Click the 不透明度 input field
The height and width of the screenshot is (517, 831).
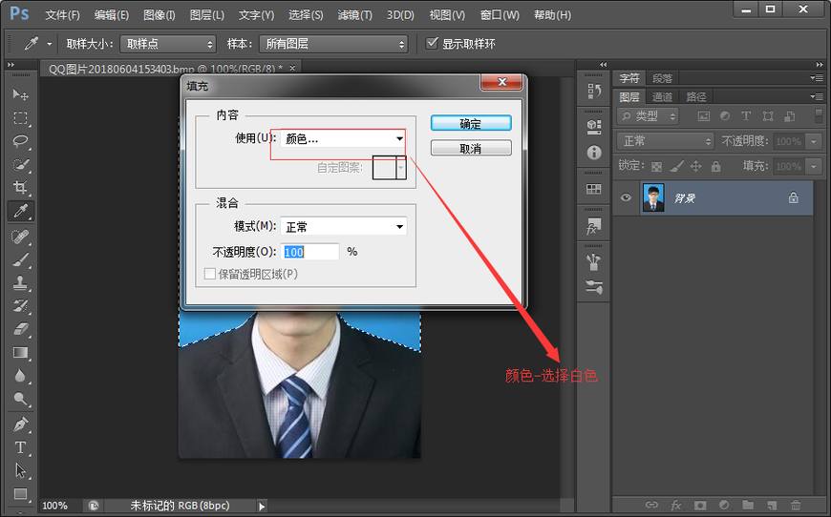point(310,252)
